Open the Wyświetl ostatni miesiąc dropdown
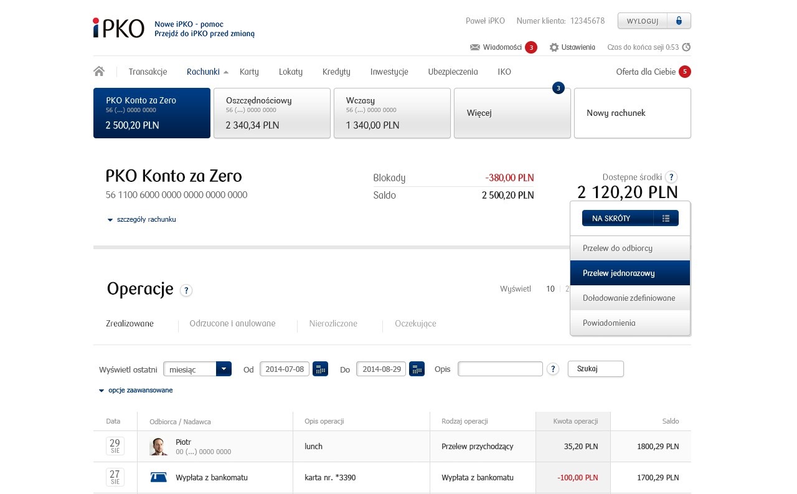The height and width of the screenshot is (494, 797). coord(223,369)
